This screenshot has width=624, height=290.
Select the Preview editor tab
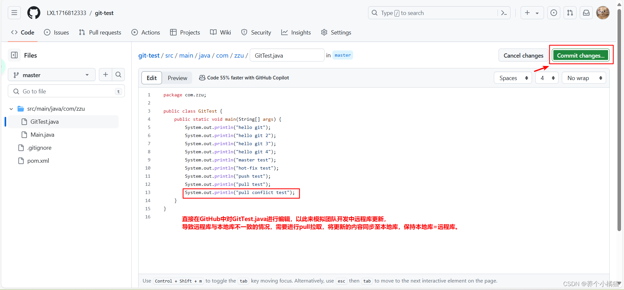pyautogui.click(x=177, y=78)
